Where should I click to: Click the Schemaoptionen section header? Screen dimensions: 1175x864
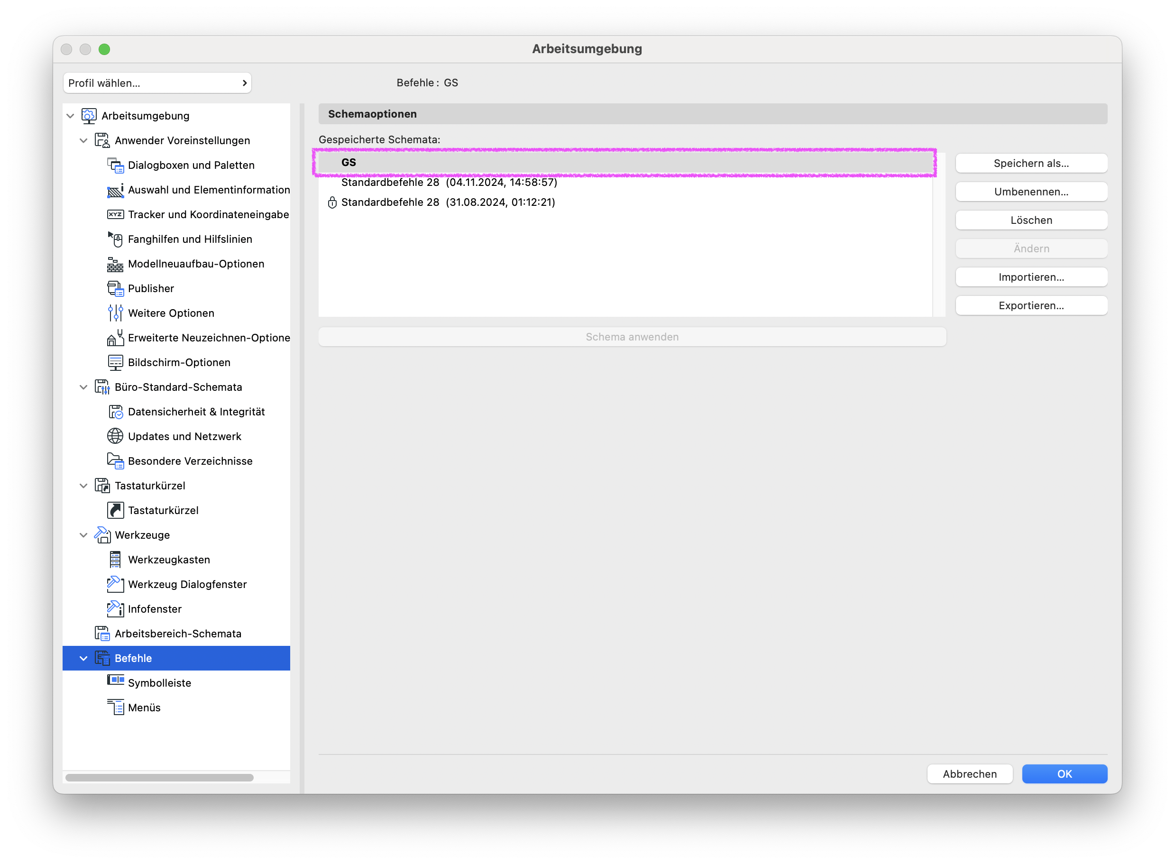713,113
